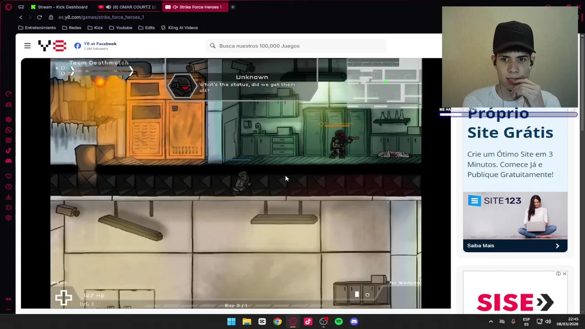Open Y8 hamburger menu
Screen dimensions: 585x329
coord(27,46)
